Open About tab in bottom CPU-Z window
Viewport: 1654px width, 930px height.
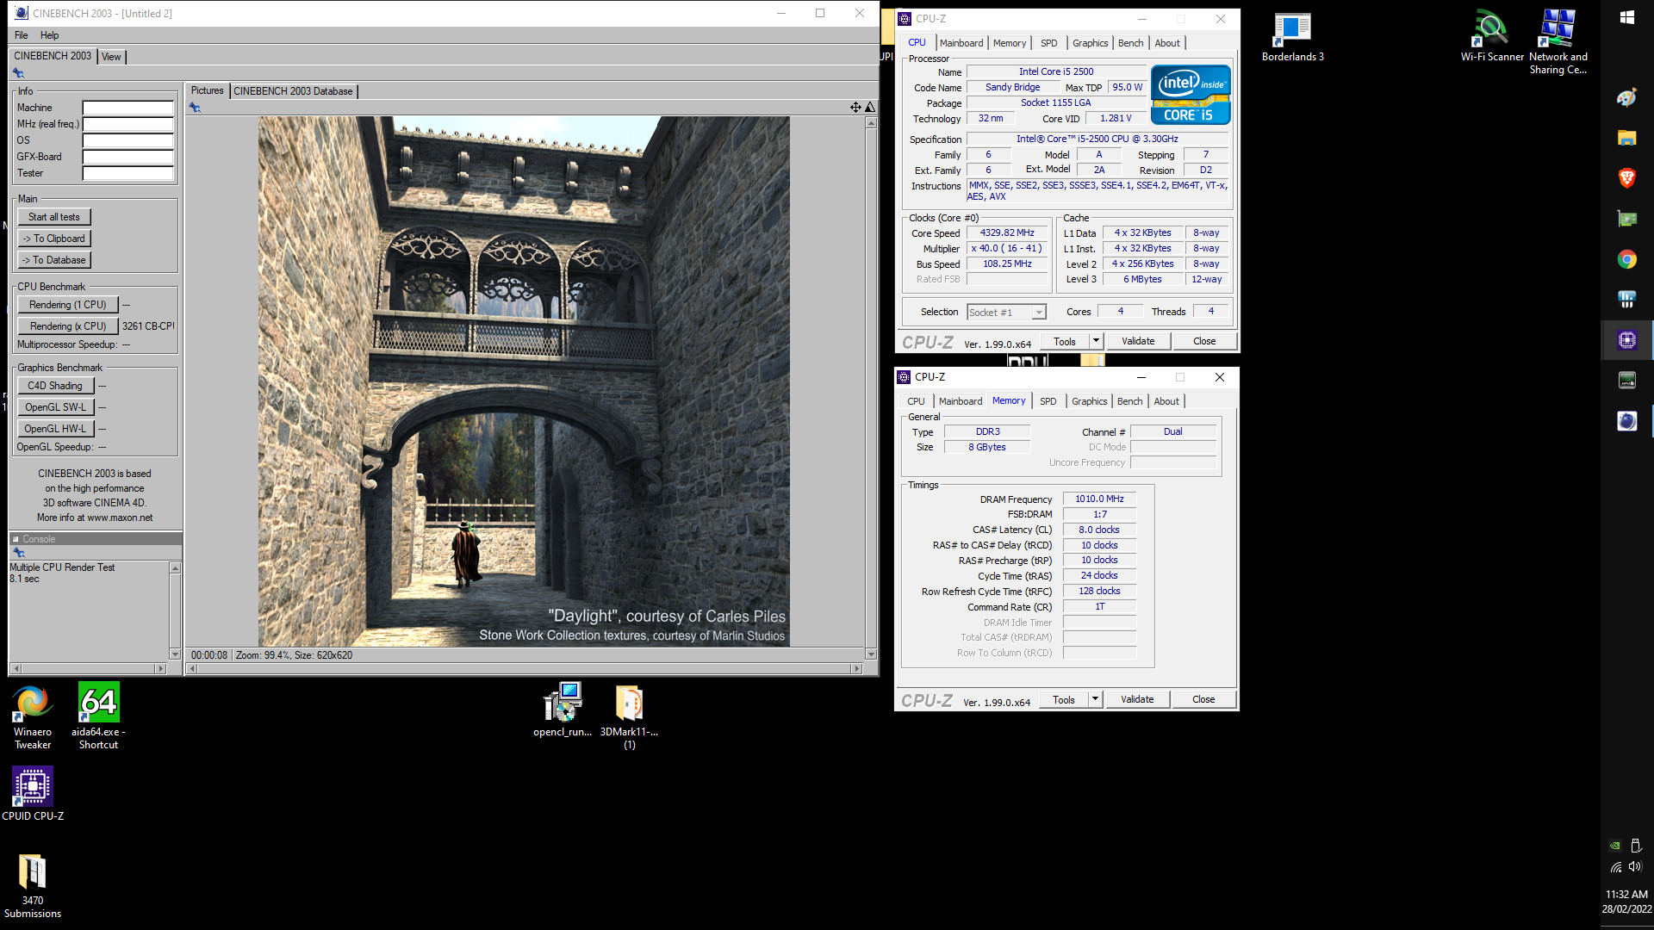pyautogui.click(x=1166, y=401)
